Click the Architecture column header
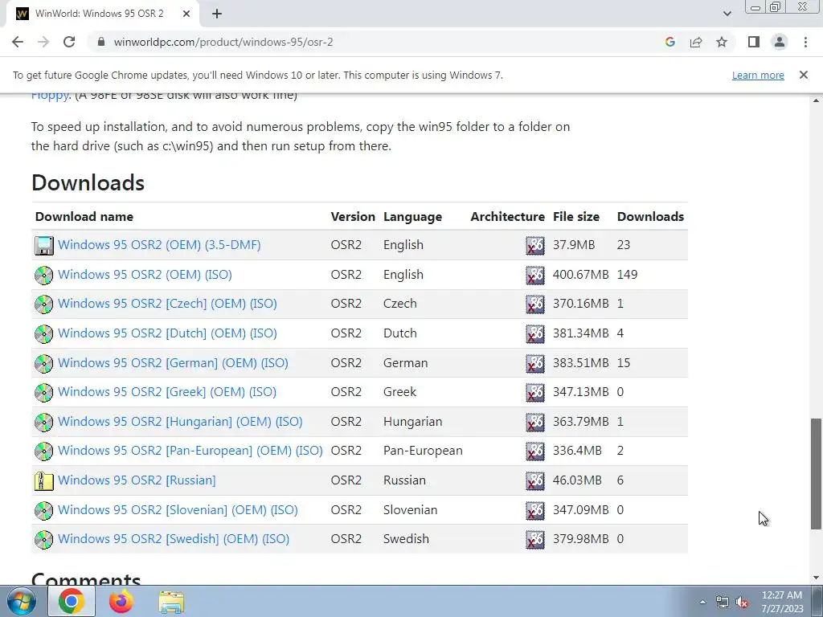Viewport: 823px width, 617px height. 508,217
